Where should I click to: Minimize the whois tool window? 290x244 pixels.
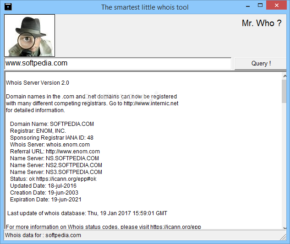pos(248,6)
